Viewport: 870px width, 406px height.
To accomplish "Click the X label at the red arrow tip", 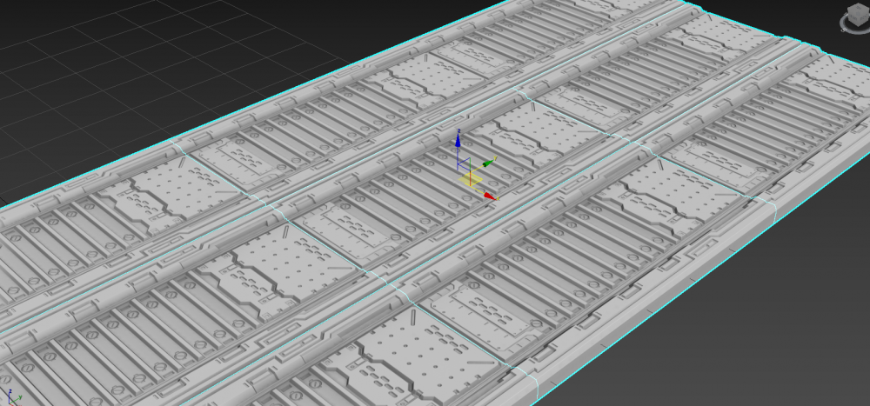I will pos(498,199).
